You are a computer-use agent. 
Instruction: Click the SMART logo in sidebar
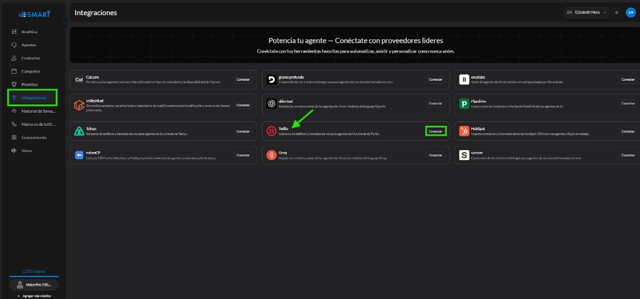34,14
